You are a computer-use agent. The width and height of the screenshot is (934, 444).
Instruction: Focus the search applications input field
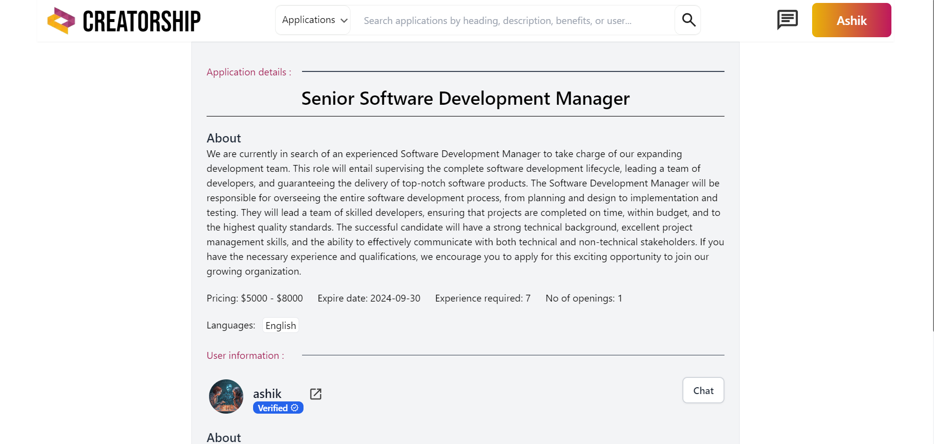513,21
